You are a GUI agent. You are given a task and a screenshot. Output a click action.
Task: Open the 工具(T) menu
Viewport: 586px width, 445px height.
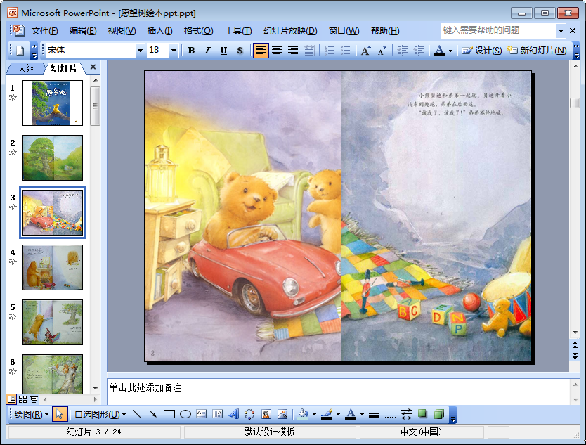point(238,31)
